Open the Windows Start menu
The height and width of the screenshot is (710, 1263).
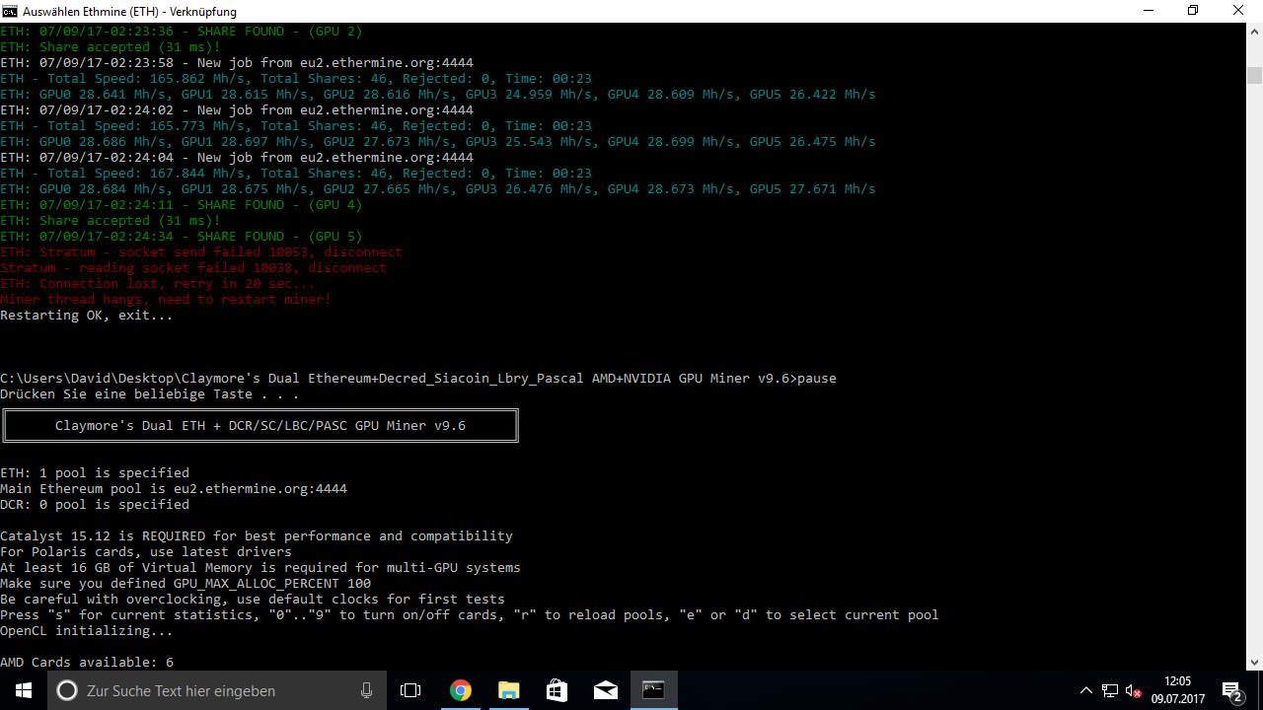tap(24, 690)
